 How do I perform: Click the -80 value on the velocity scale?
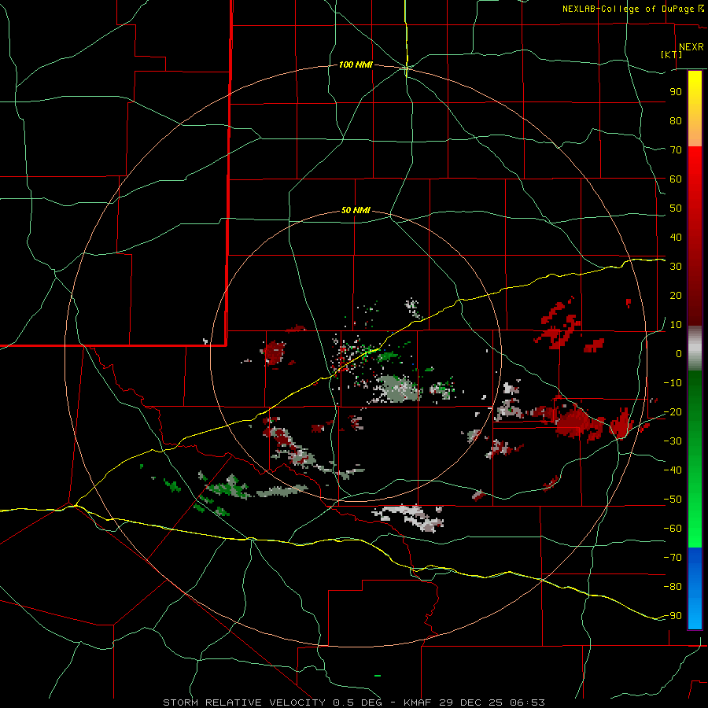[x=673, y=587]
